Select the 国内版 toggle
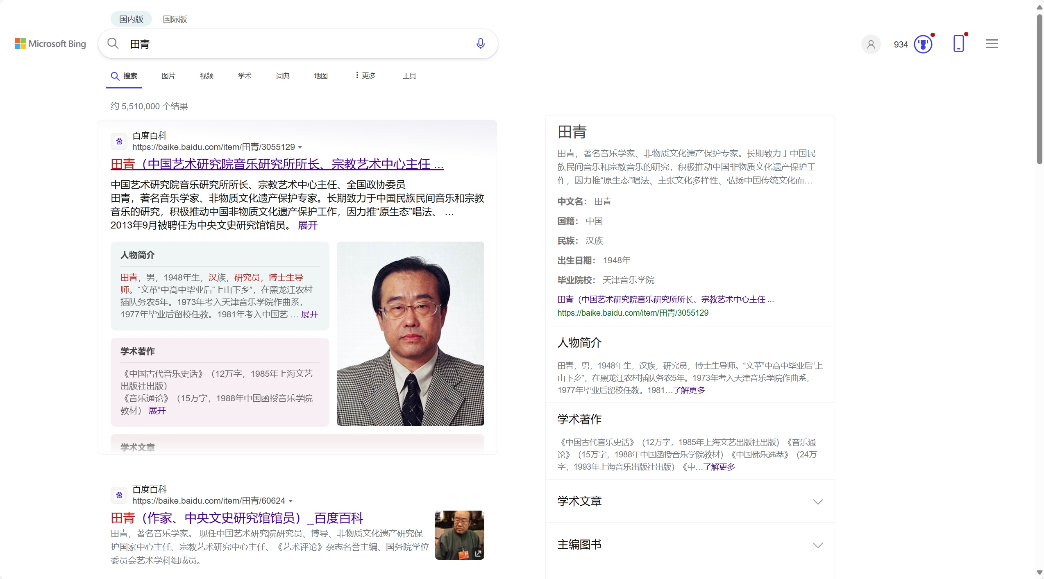1044x579 pixels. tap(131, 19)
